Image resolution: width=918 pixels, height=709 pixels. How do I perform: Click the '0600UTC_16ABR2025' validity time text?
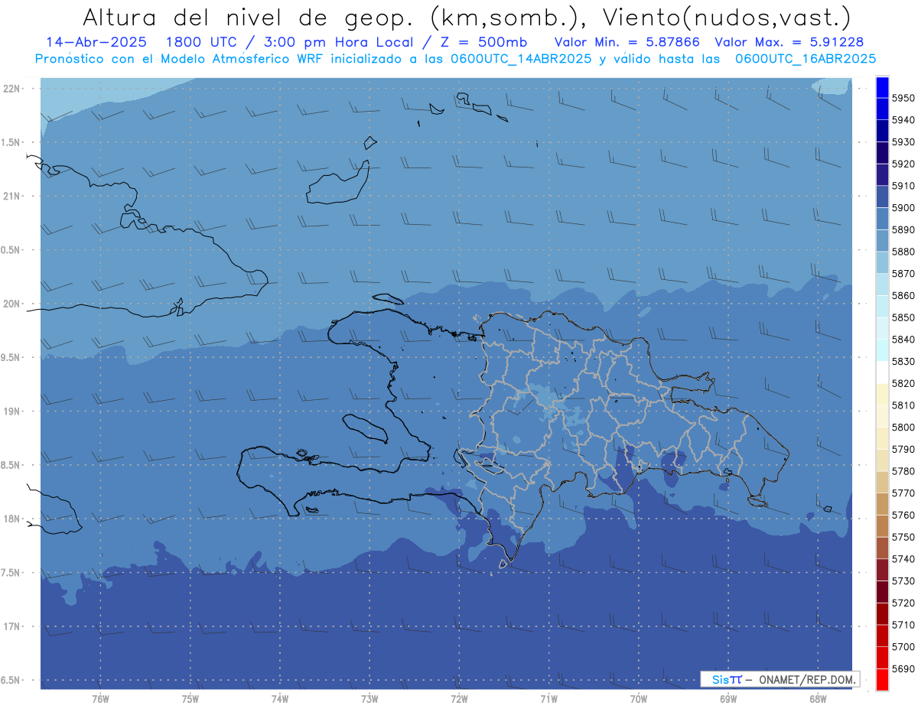806,58
